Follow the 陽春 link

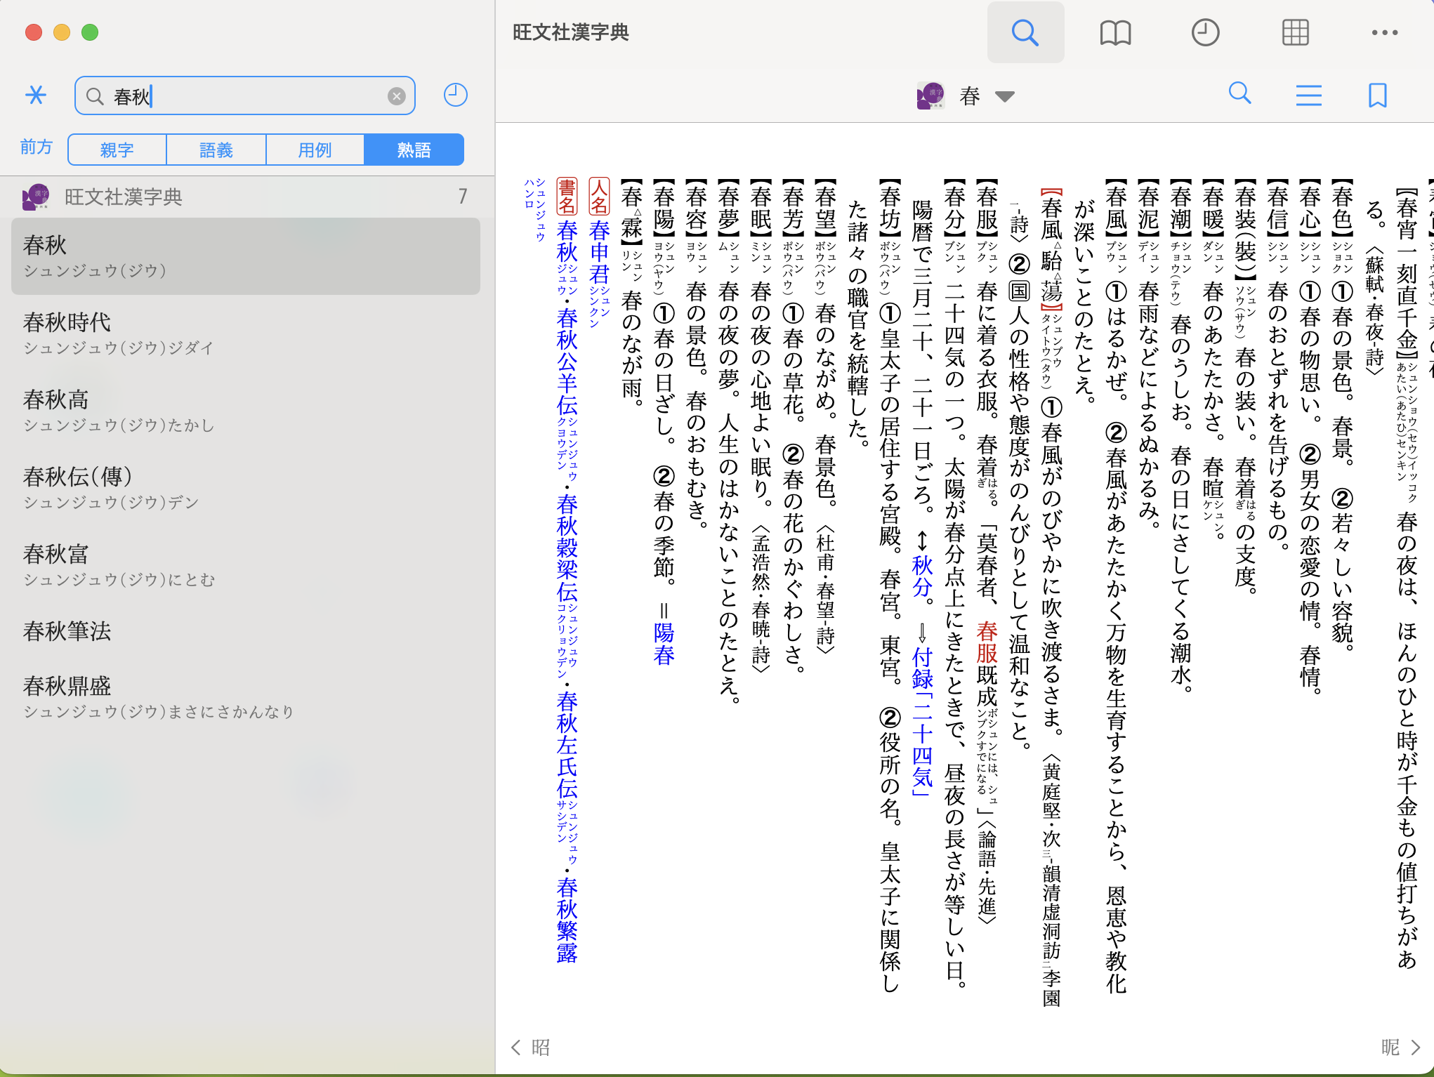664,644
